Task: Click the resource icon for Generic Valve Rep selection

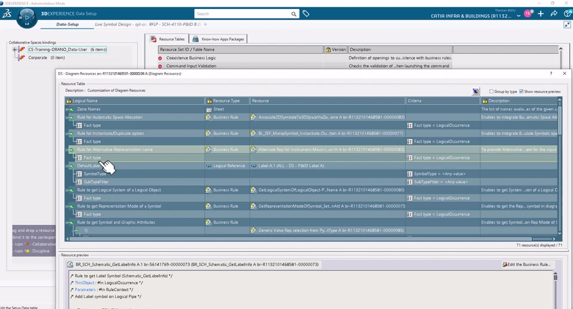Action: pos(253,230)
